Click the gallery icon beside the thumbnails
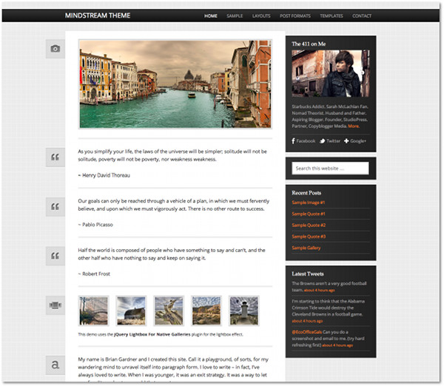Viewport: 444px width, 386px height. 55,305
